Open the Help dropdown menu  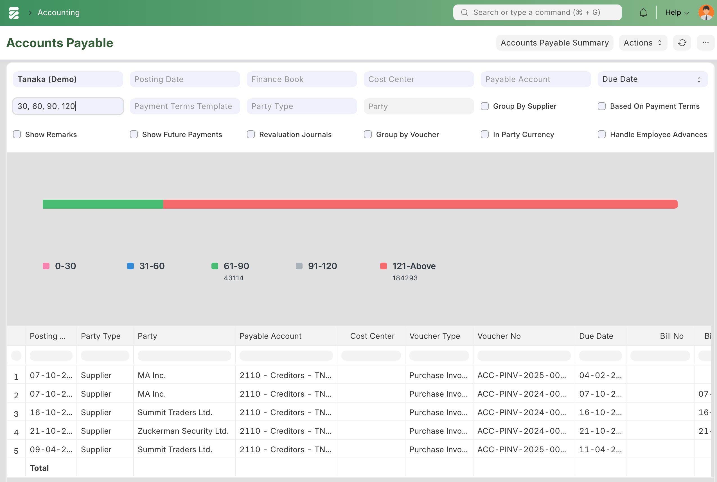point(677,12)
